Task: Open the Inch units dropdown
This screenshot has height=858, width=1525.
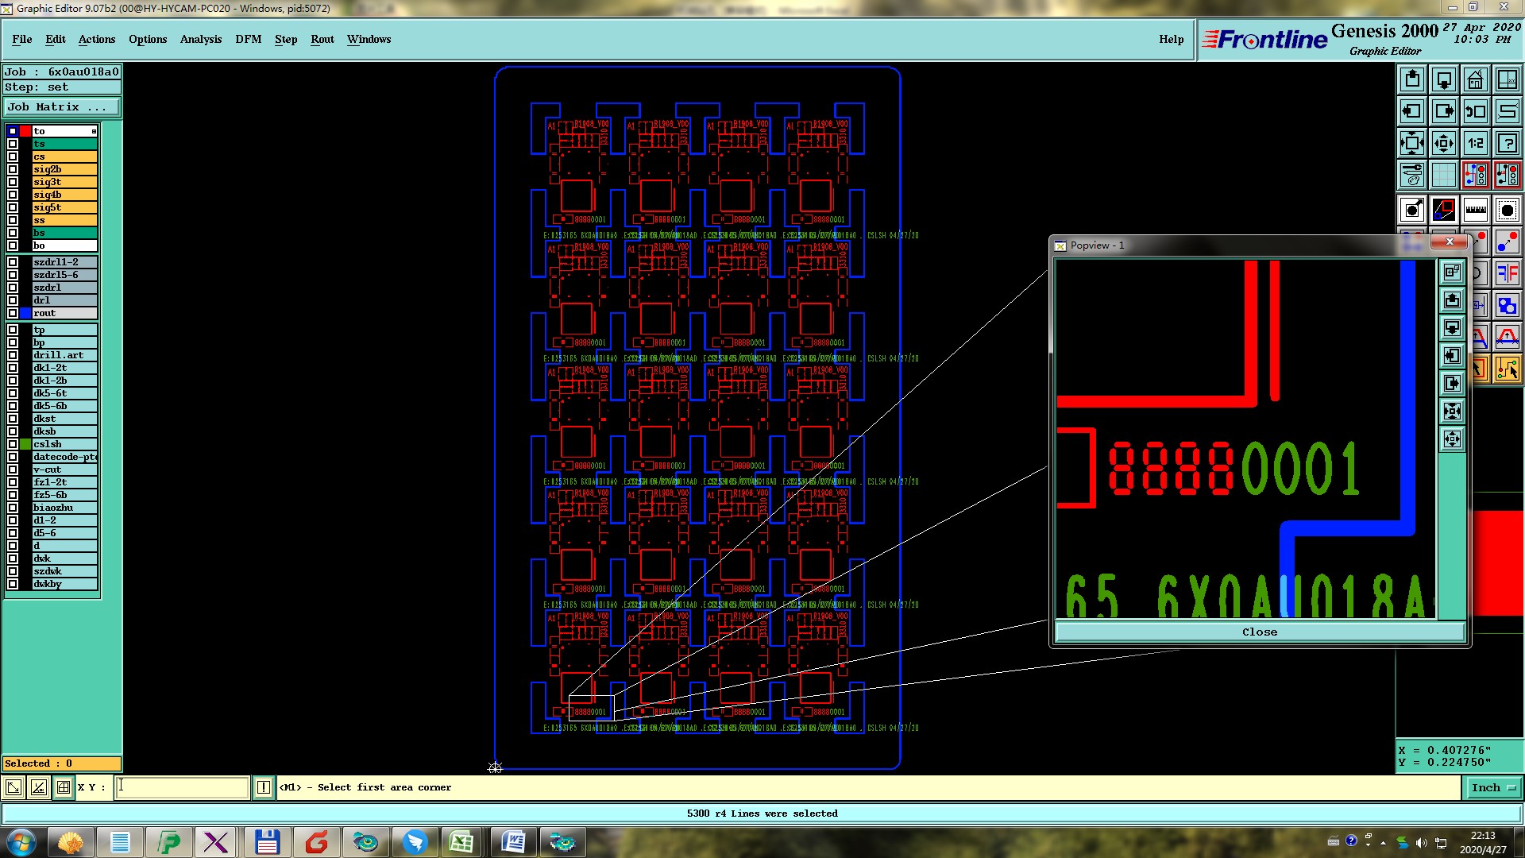Action: click(x=1492, y=787)
